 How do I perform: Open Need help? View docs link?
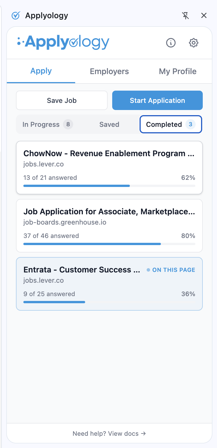pyautogui.click(x=109, y=433)
